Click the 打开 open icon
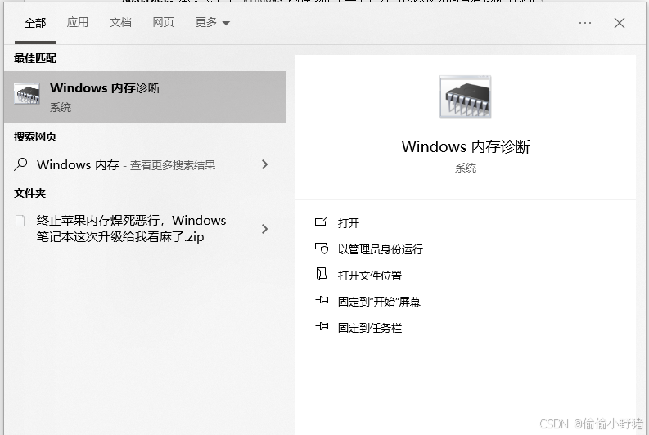Viewport: 649px width, 435px height. point(321,222)
